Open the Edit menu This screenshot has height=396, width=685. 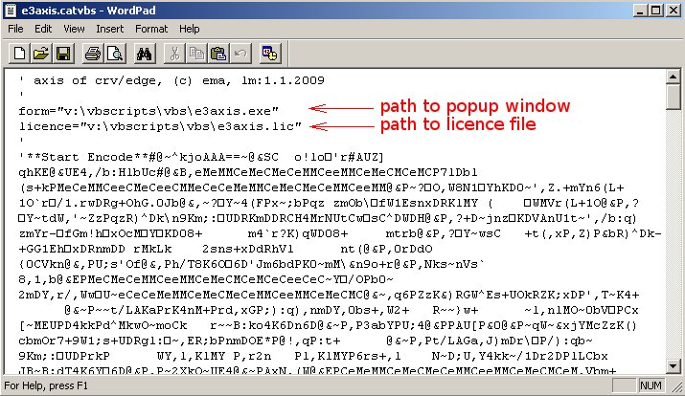click(43, 29)
